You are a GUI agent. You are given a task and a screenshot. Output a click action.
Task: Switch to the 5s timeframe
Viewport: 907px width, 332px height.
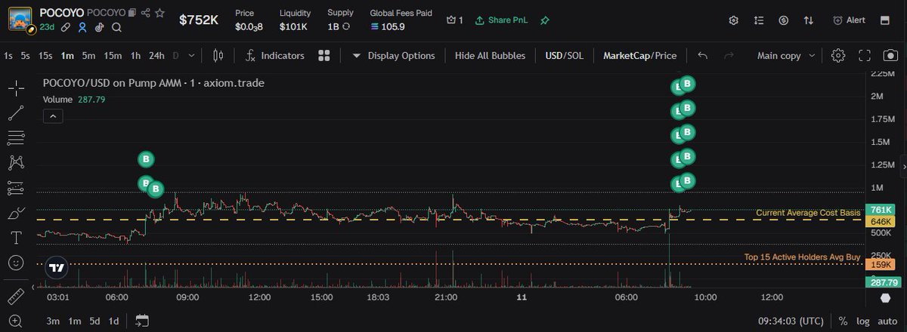coord(26,55)
